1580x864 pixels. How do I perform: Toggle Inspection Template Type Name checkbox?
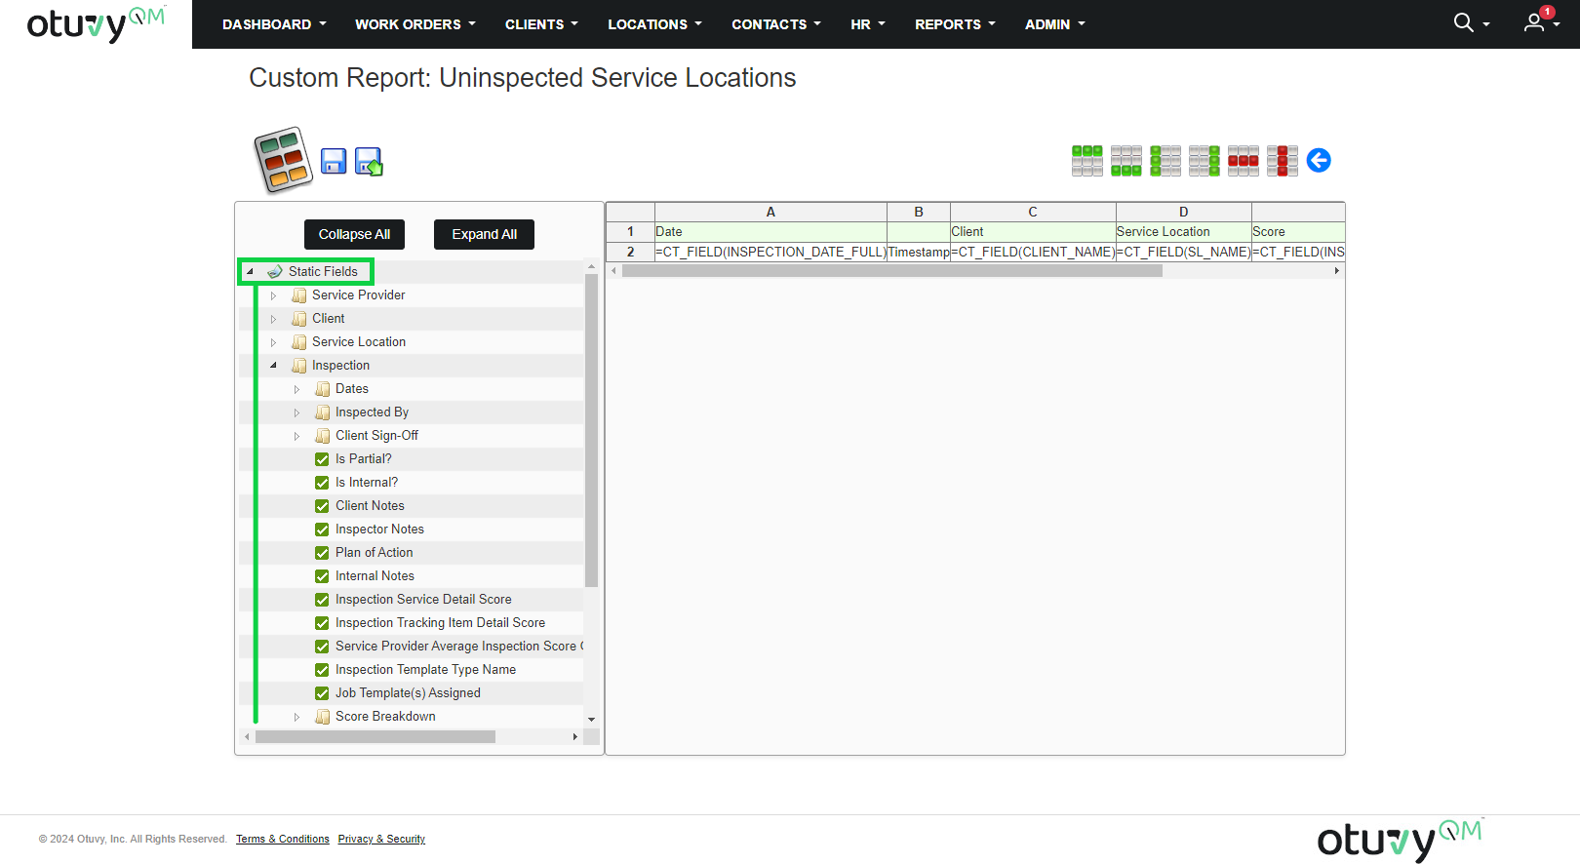(x=322, y=670)
